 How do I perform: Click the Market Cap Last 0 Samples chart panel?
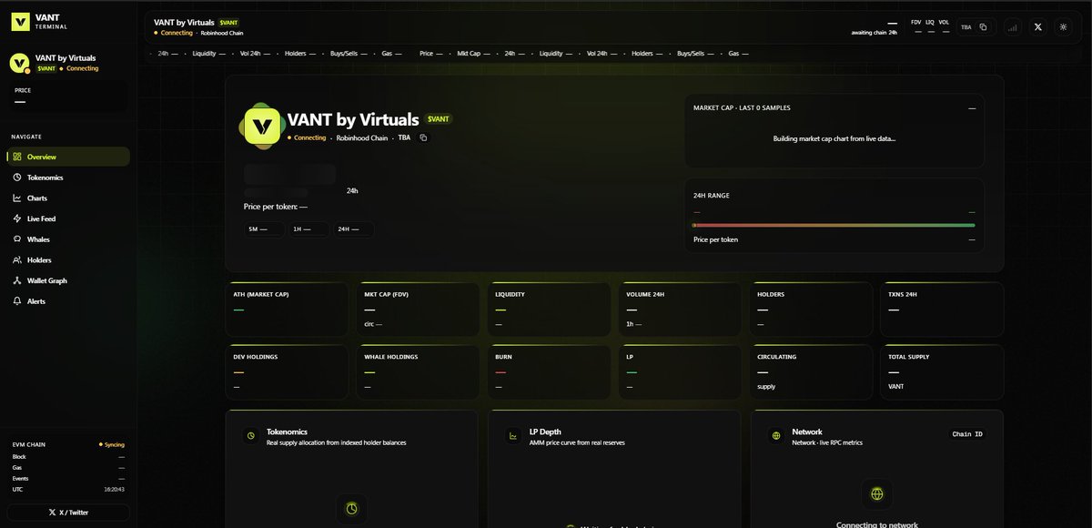pyautogui.click(x=834, y=130)
